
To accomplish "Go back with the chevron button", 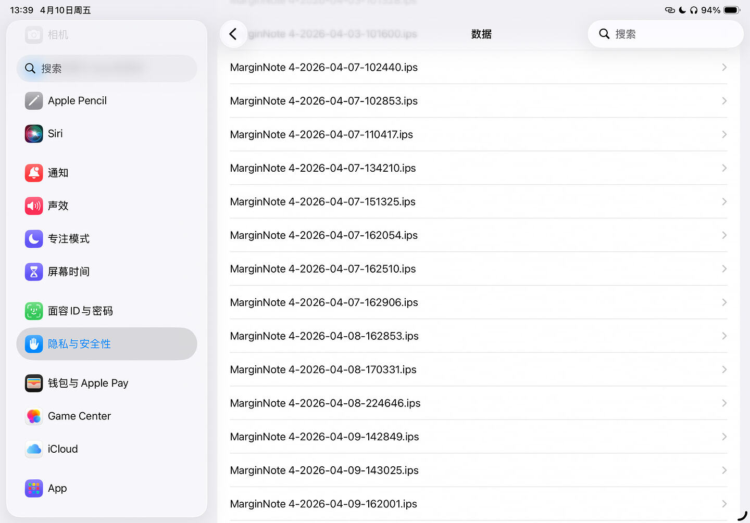I will pyautogui.click(x=233, y=34).
